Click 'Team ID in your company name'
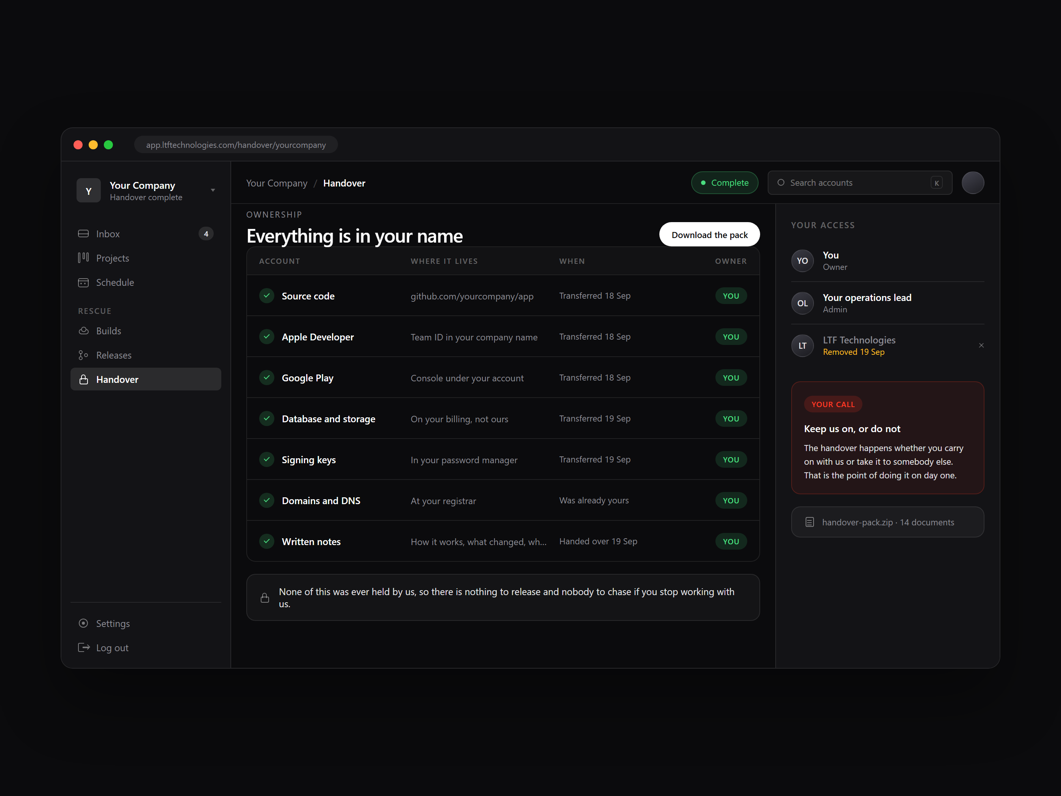 474,337
